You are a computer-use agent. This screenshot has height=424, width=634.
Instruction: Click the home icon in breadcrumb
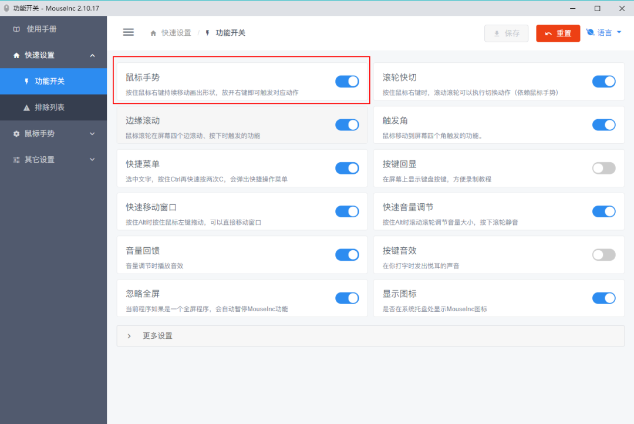[153, 33]
